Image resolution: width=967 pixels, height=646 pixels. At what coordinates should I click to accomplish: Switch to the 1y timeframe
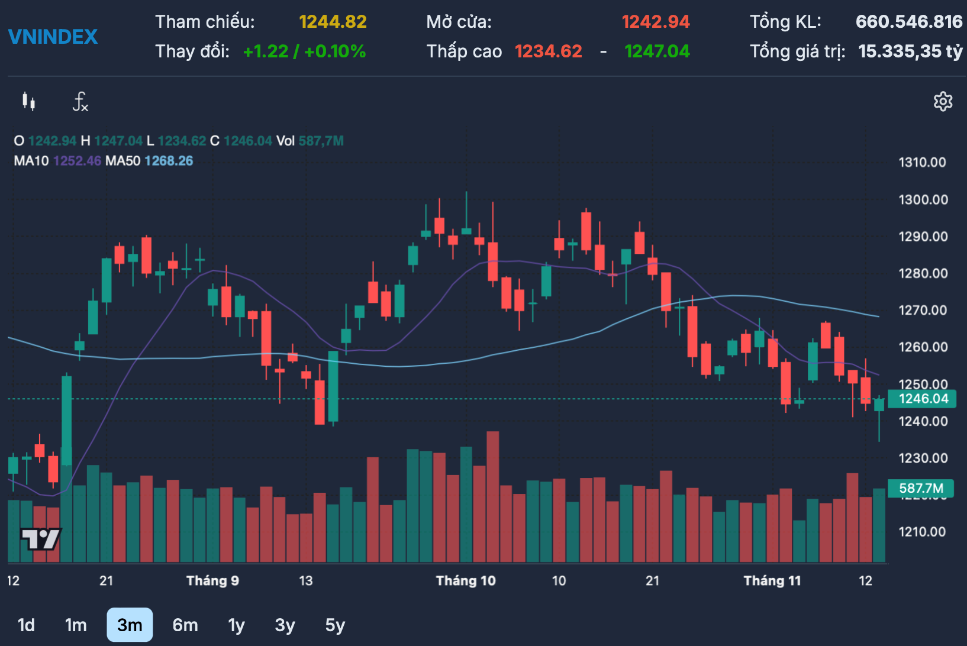236,625
